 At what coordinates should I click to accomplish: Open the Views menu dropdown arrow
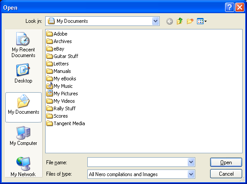pyautogui.click(x=206, y=21)
